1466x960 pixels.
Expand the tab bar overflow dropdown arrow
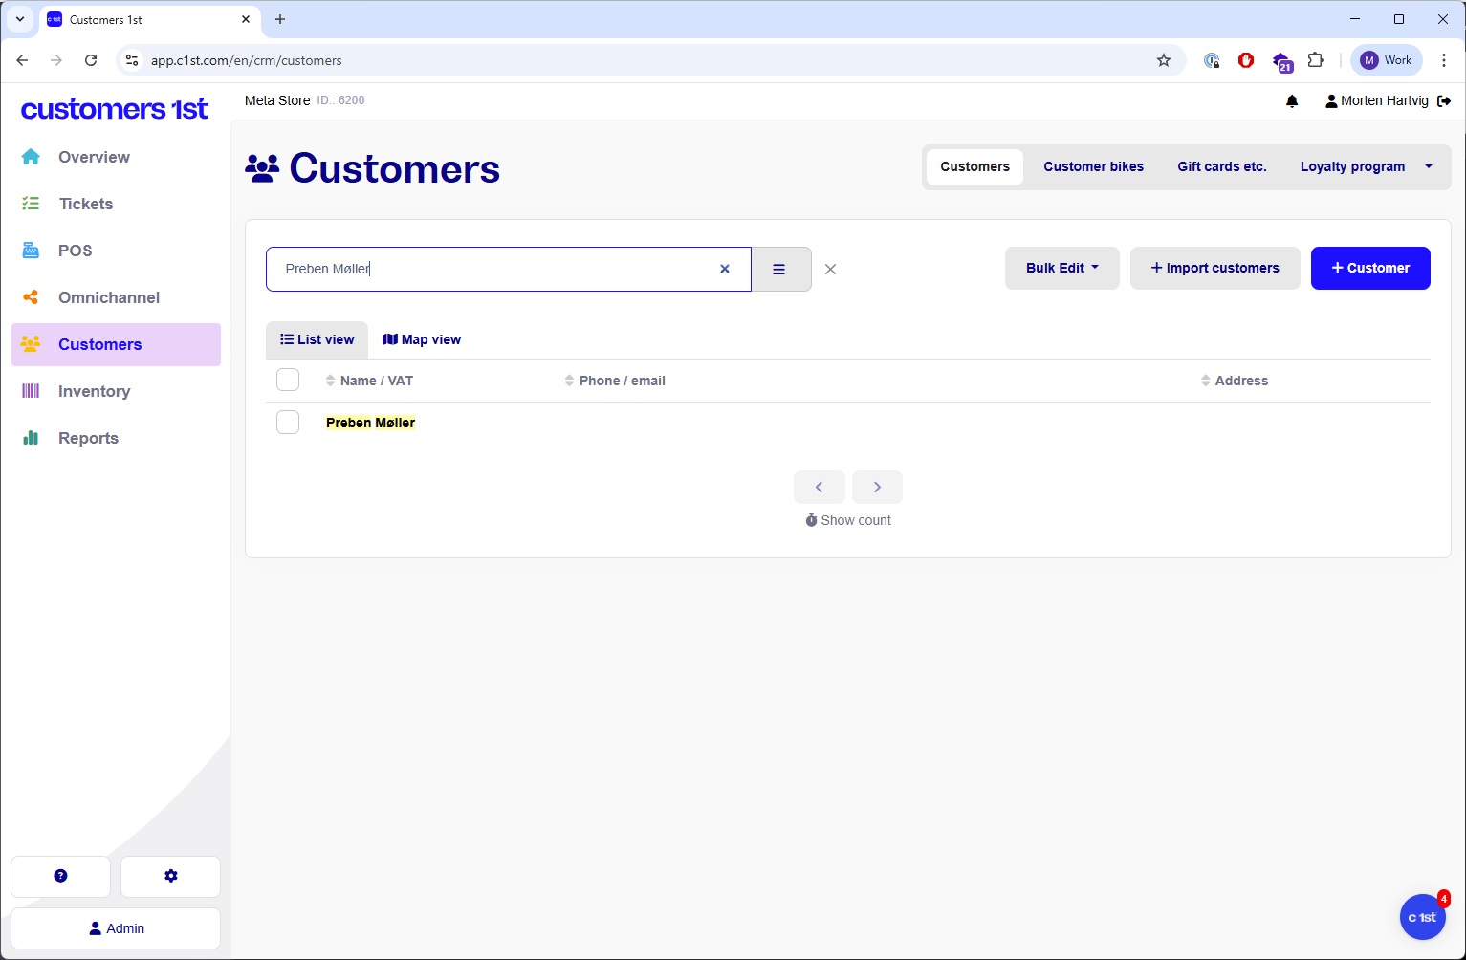tap(1429, 166)
